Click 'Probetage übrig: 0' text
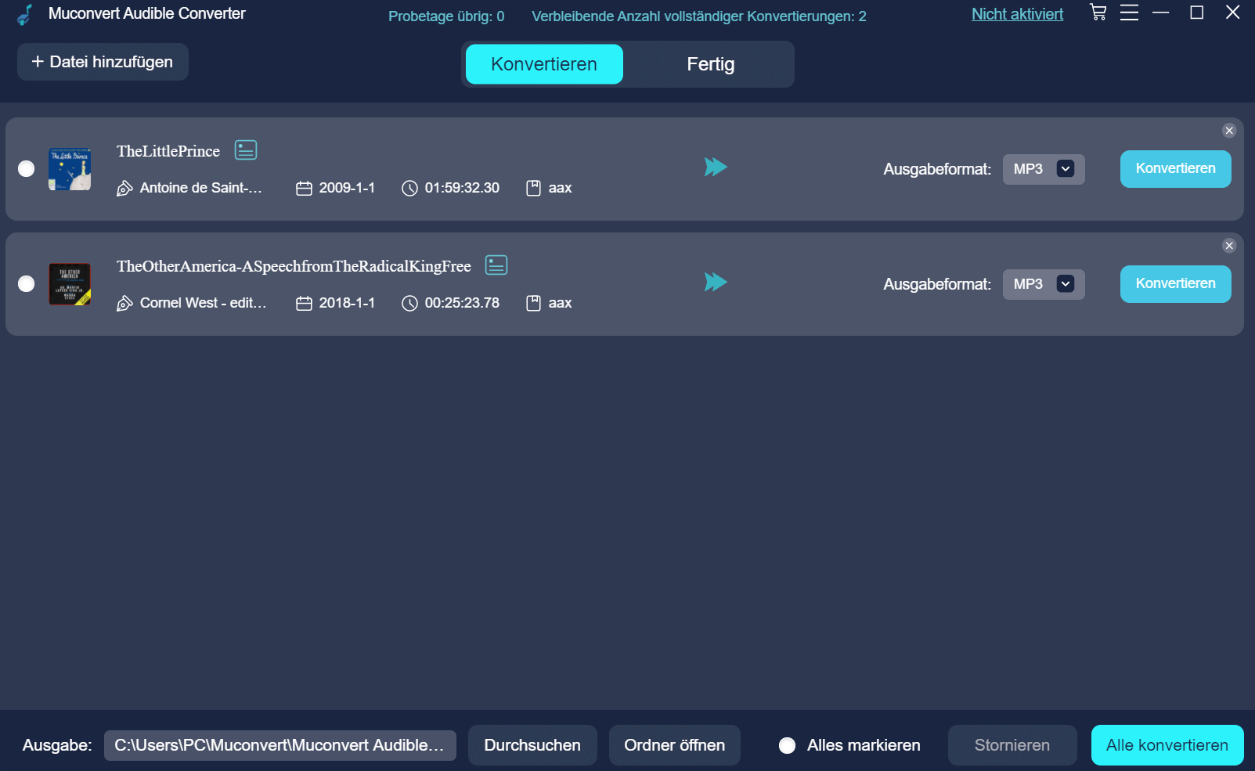Viewport: 1255px width, 771px height. pyautogui.click(x=446, y=16)
